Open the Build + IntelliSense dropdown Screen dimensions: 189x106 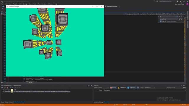(148, 88)
